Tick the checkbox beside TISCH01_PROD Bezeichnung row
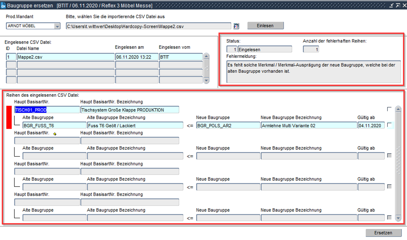Screen dimensions: 407x240 pyautogui.click(x=389, y=109)
